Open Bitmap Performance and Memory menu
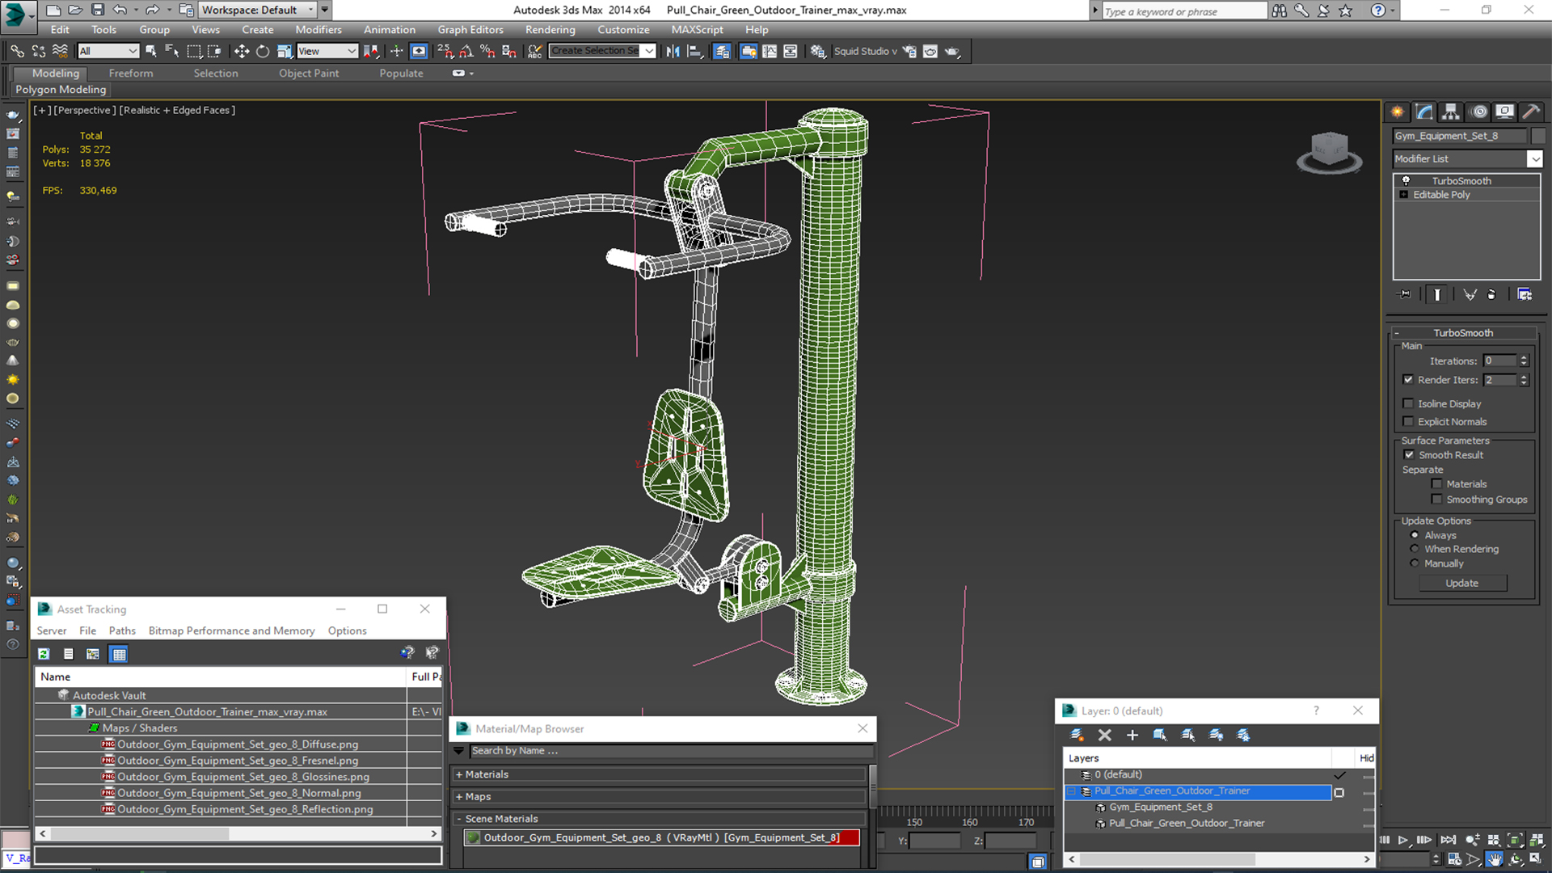This screenshot has height=873, width=1552. click(231, 630)
